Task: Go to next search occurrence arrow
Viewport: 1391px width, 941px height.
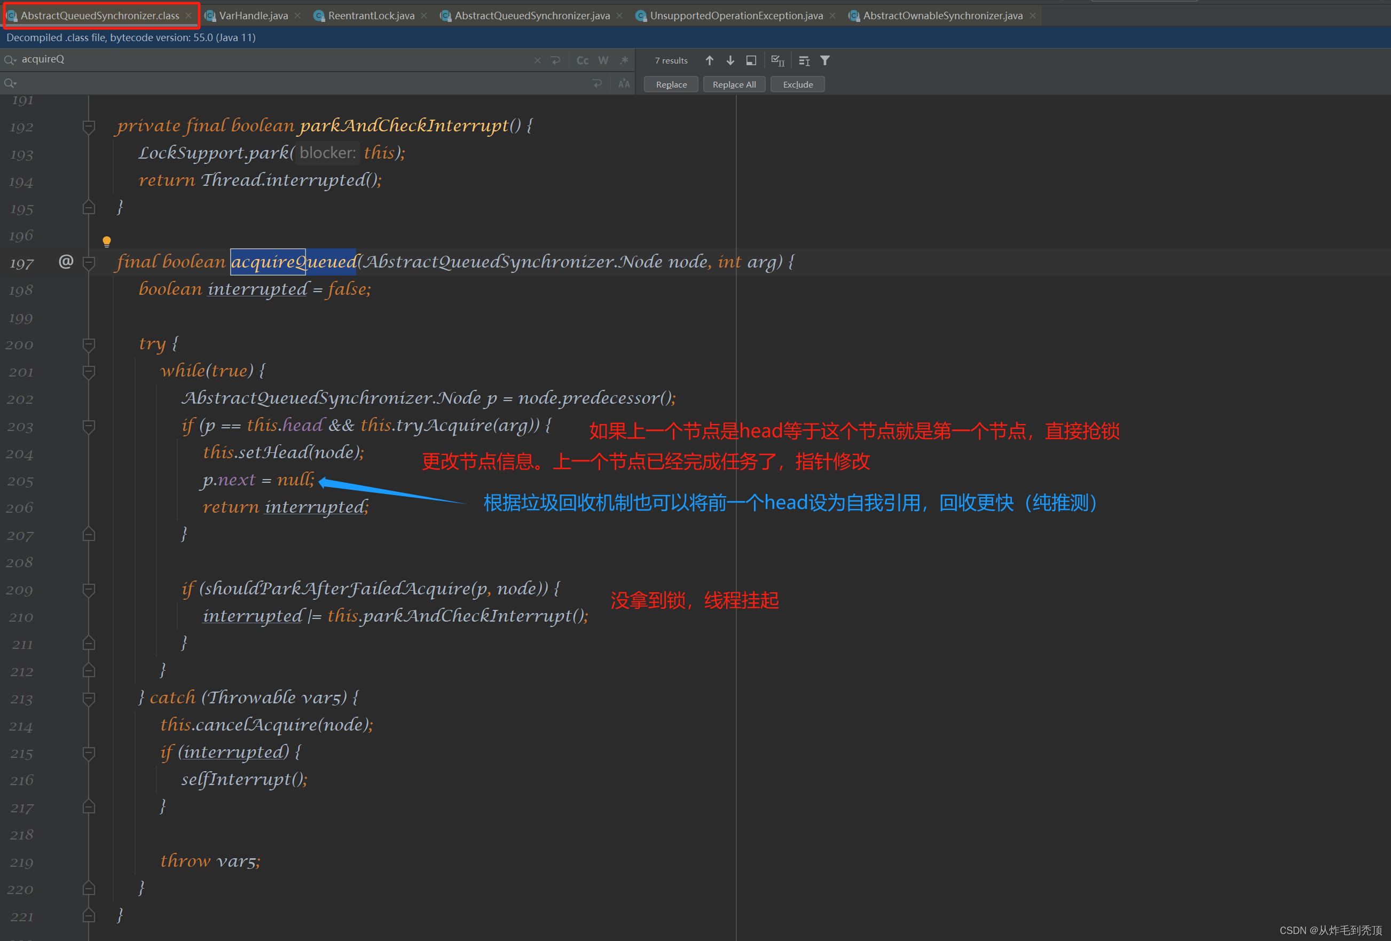Action: click(730, 60)
